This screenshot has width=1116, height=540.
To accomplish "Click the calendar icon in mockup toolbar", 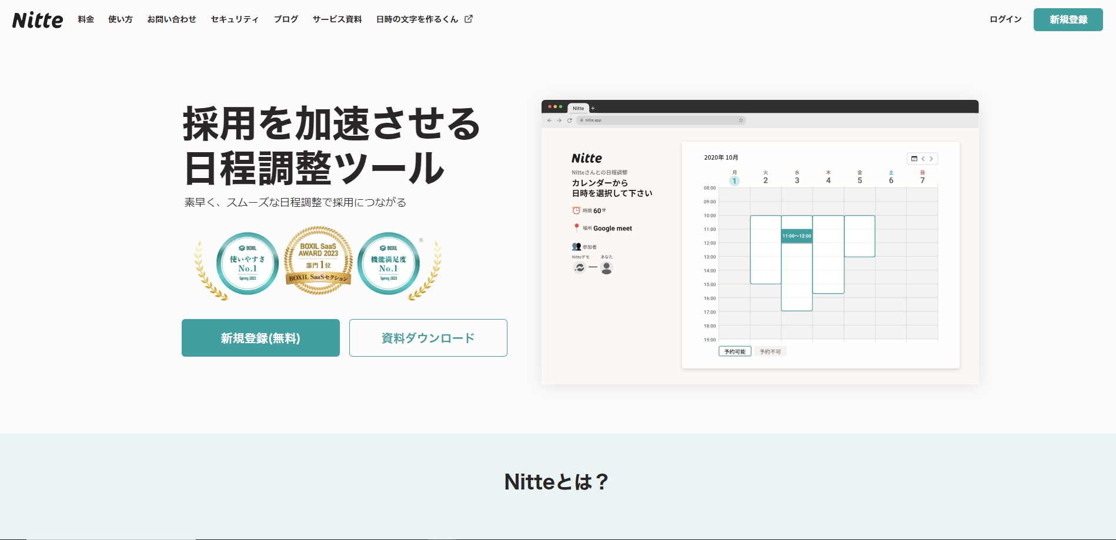I will click(914, 159).
